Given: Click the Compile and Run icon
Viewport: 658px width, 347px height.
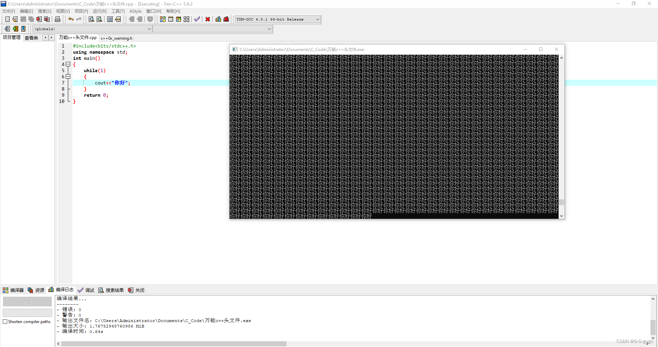Looking at the screenshot, I should [x=179, y=19].
